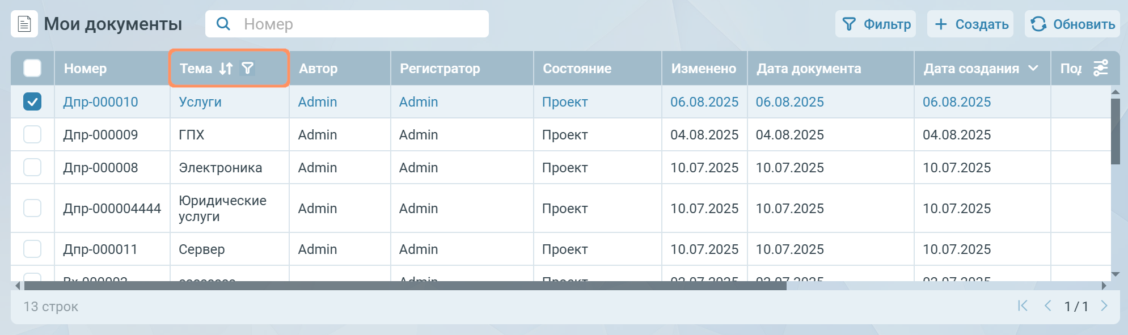1128x335 pixels.
Task: Click the Создать button
Action: (x=970, y=24)
